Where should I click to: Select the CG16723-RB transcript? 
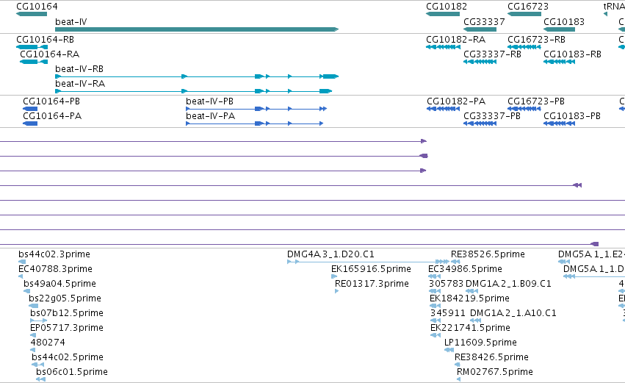click(524, 47)
